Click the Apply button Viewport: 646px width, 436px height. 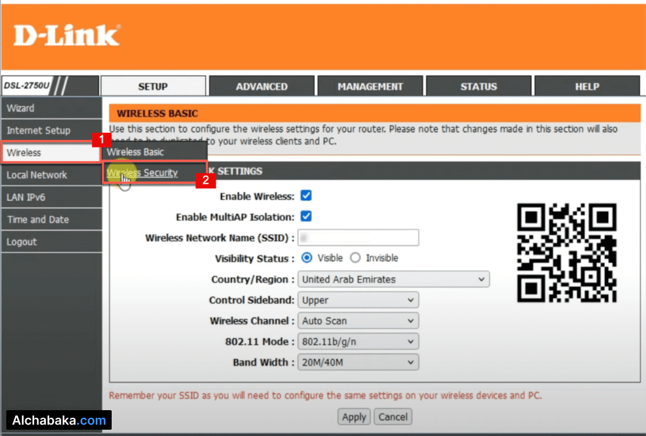point(354,416)
